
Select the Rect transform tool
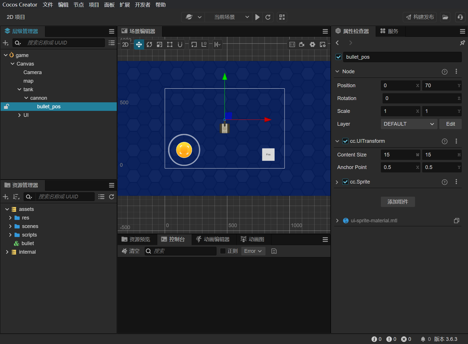point(170,44)
